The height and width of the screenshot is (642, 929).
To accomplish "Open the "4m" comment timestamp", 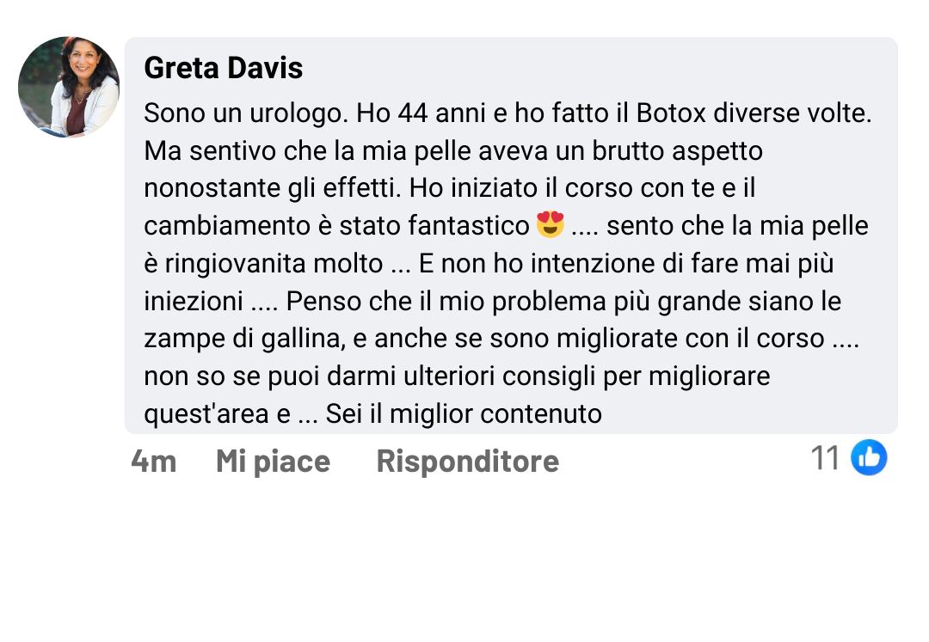I will (x=153, y=462).
